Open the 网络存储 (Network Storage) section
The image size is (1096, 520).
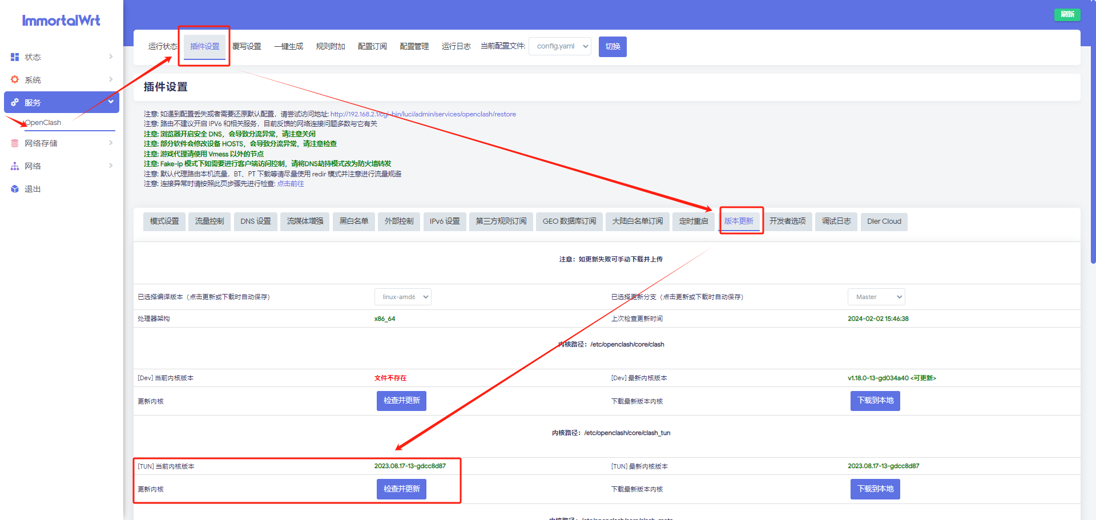point(41,143)
